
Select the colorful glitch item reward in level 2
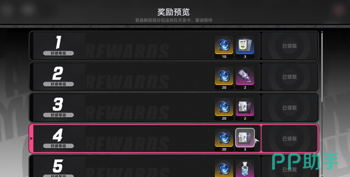245,76
